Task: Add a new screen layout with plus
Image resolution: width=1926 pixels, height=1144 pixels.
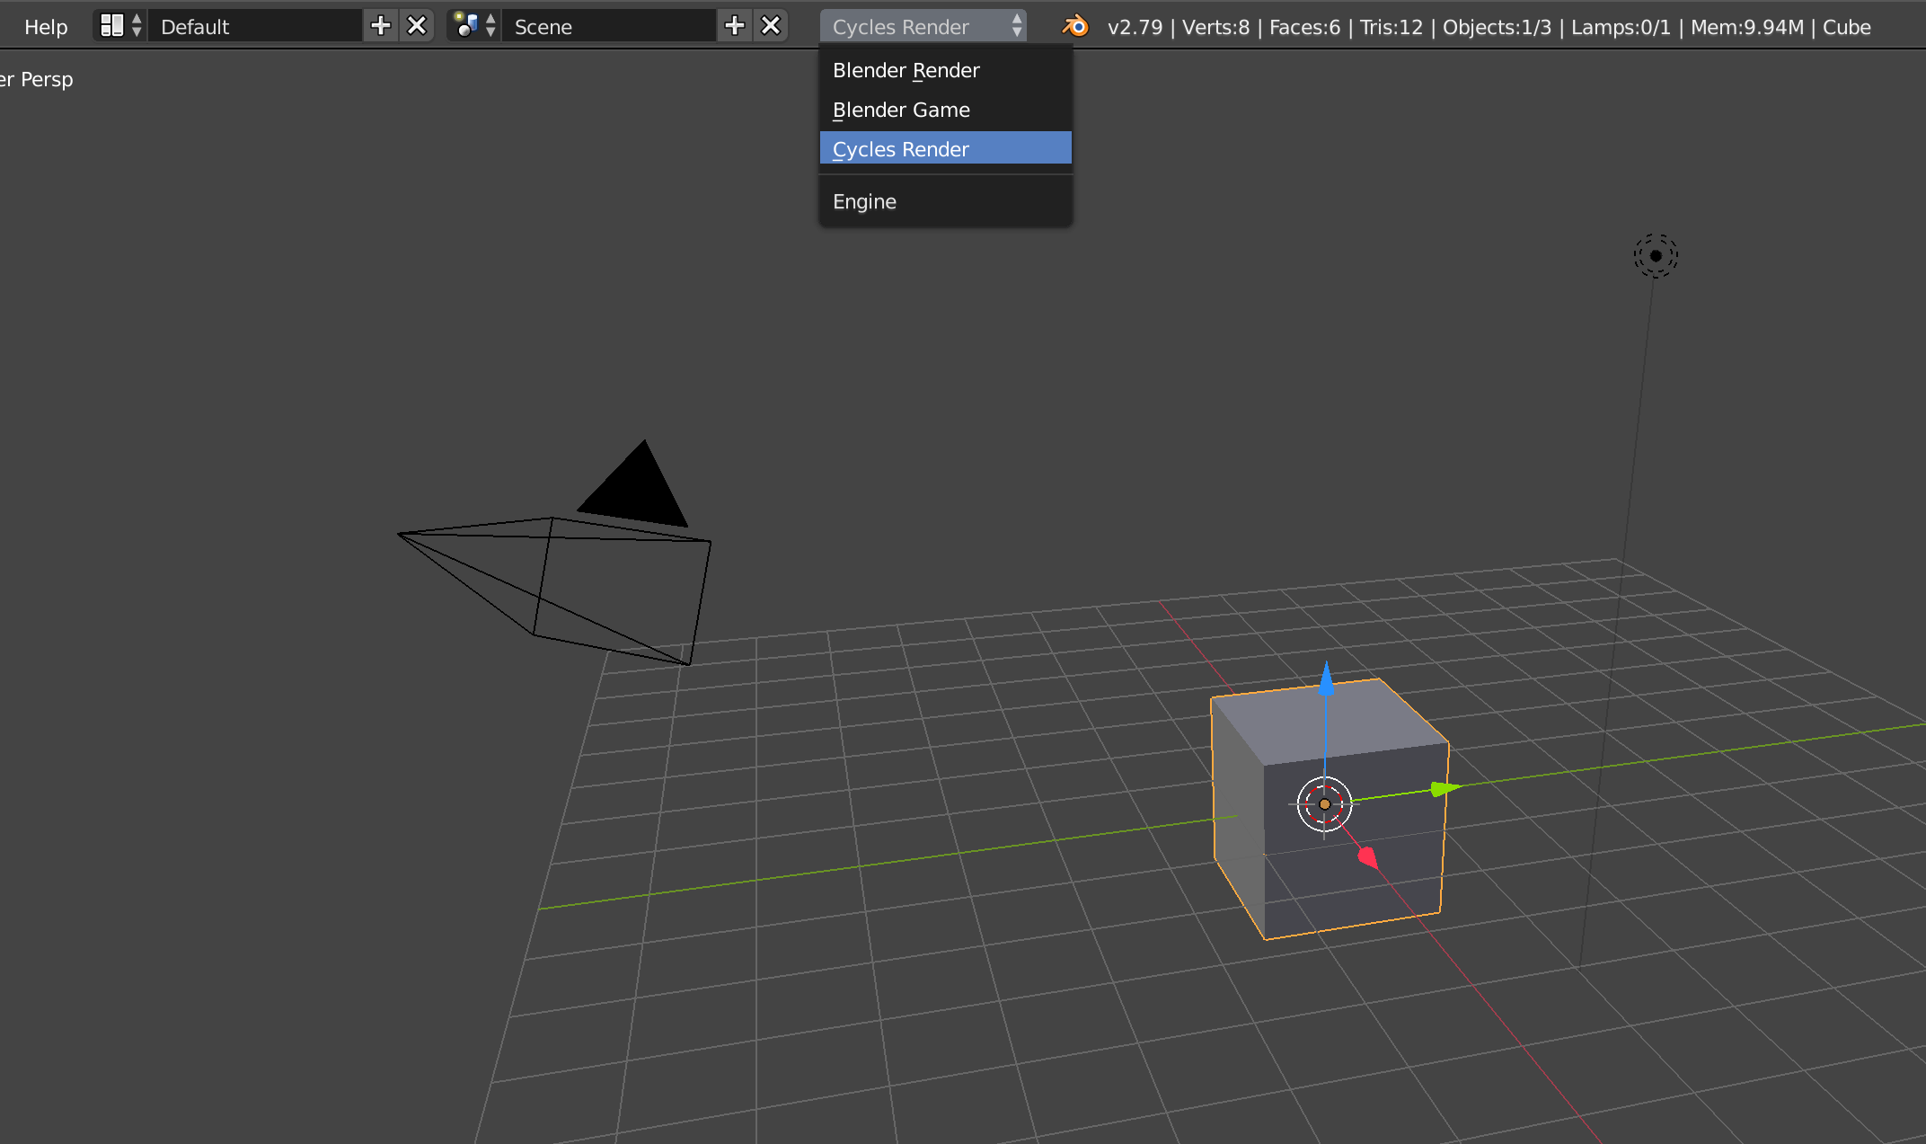Action: pyautogui.click(x=381, y=26)
